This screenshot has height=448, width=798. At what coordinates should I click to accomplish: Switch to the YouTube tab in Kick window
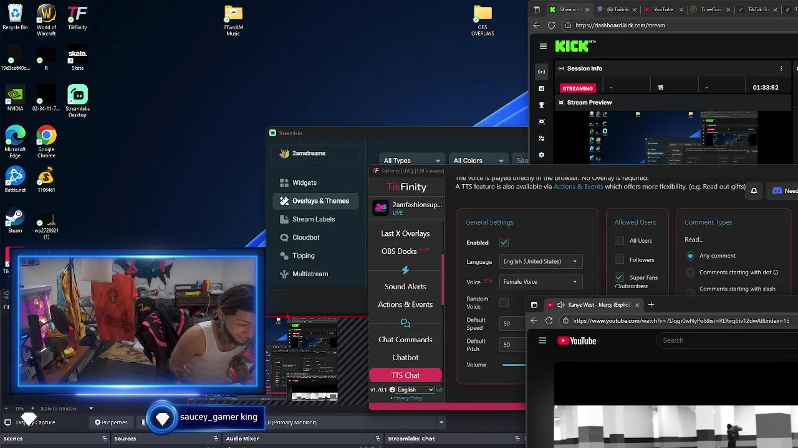(x=663, y=9)
